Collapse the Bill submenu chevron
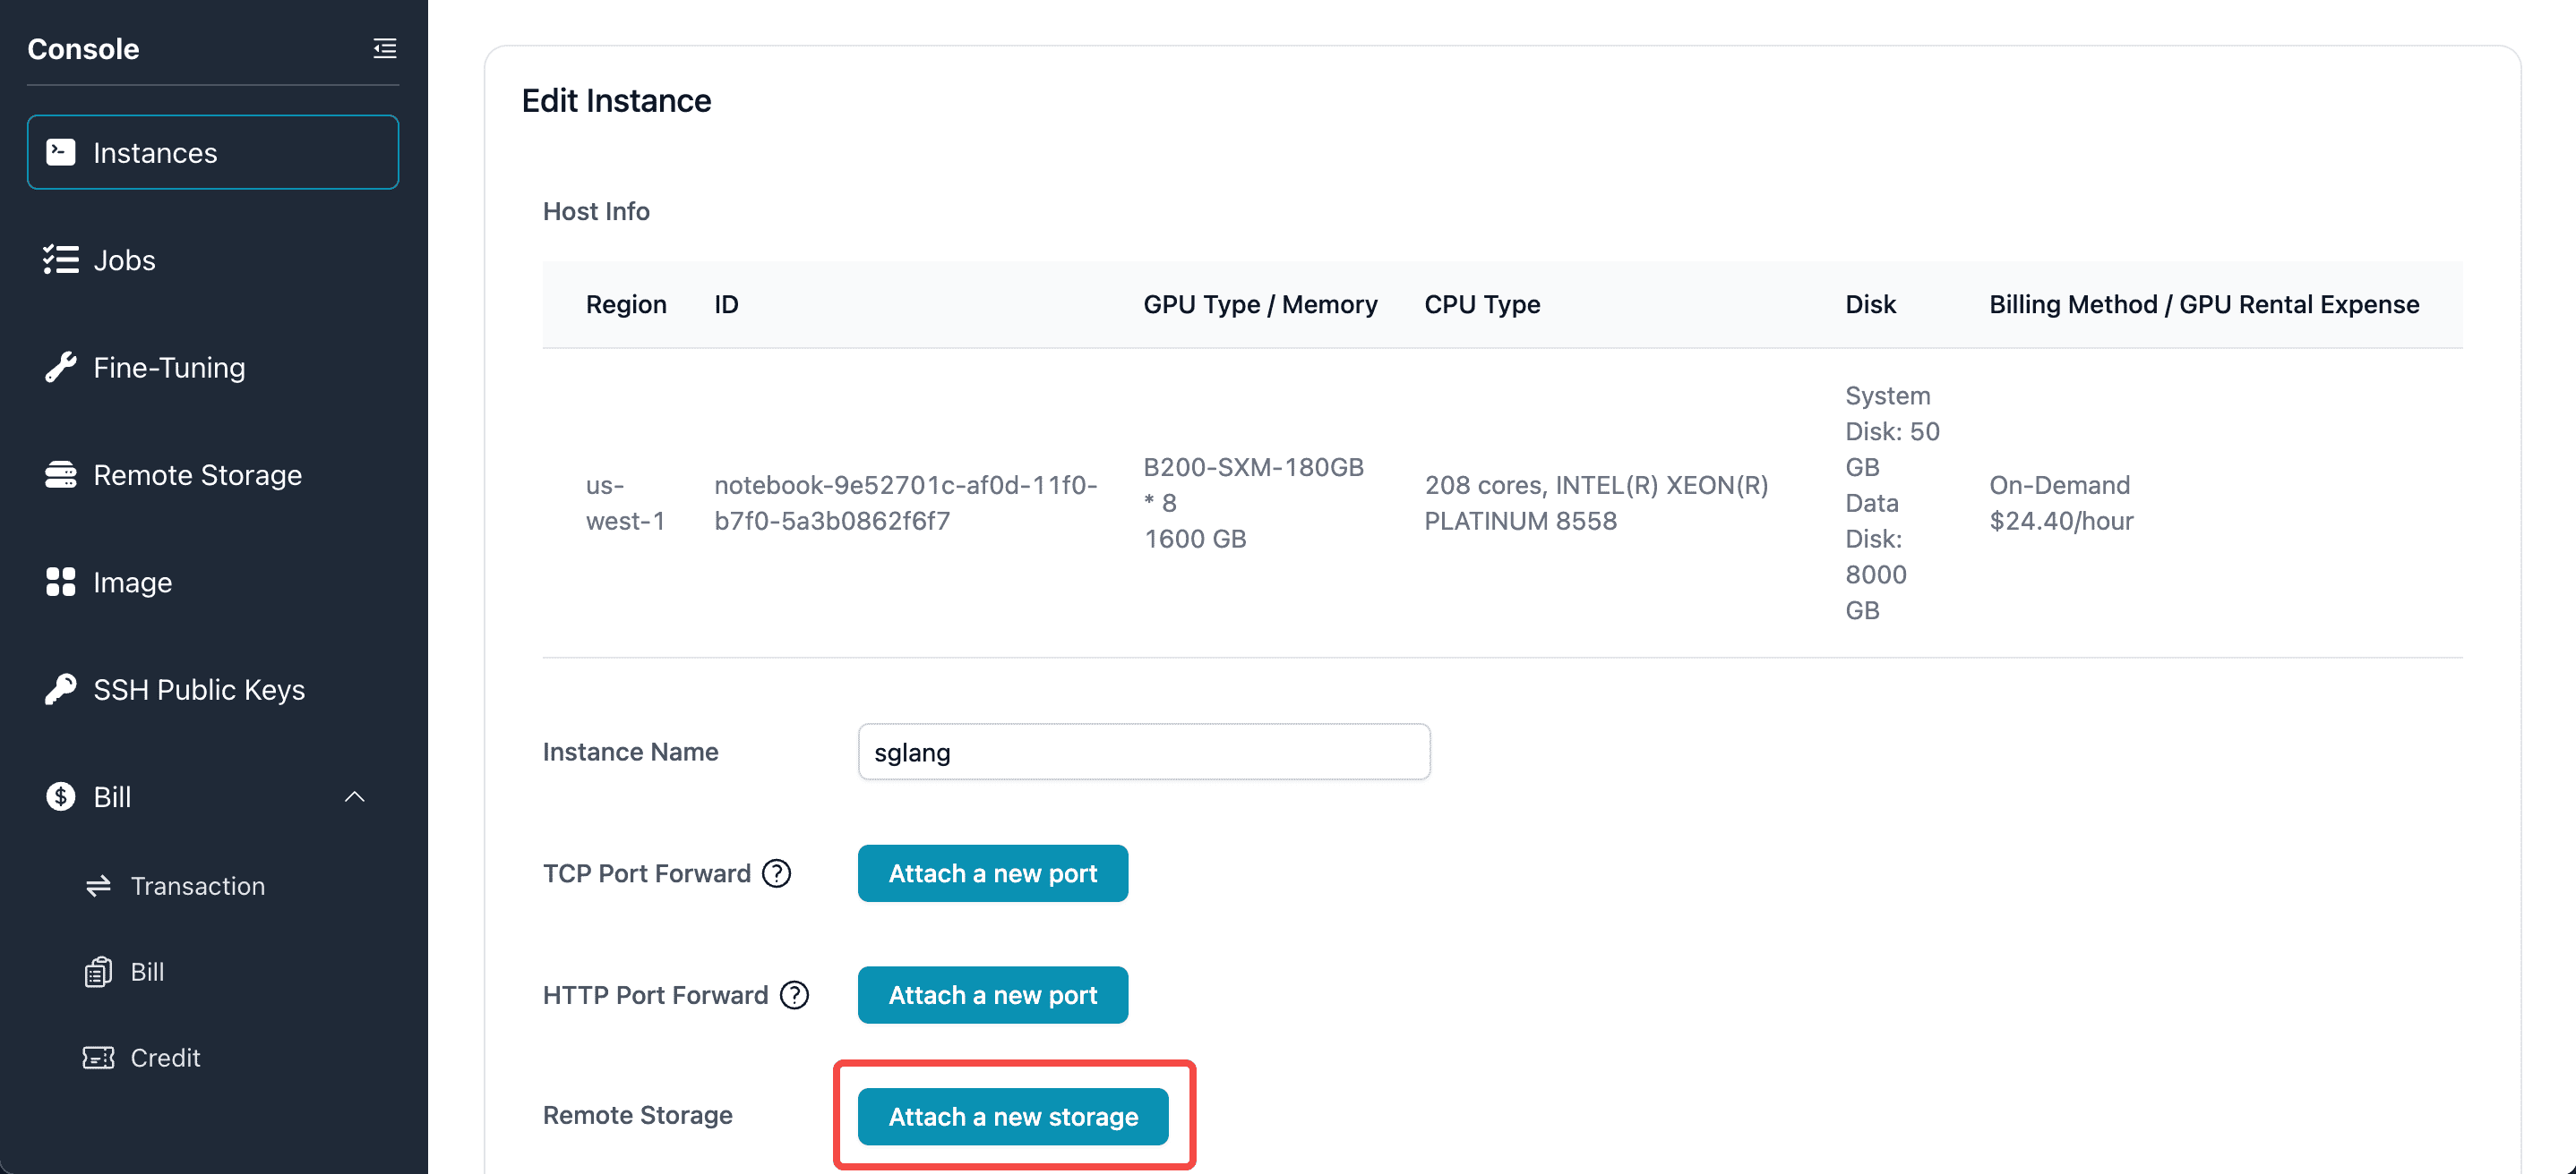This screenshot has width=2576, height=1174. click(354, 796)
